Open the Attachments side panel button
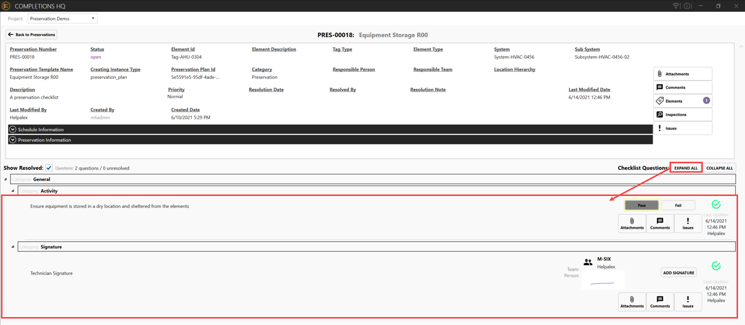745x325 pixels. click(x=682, y=74)
